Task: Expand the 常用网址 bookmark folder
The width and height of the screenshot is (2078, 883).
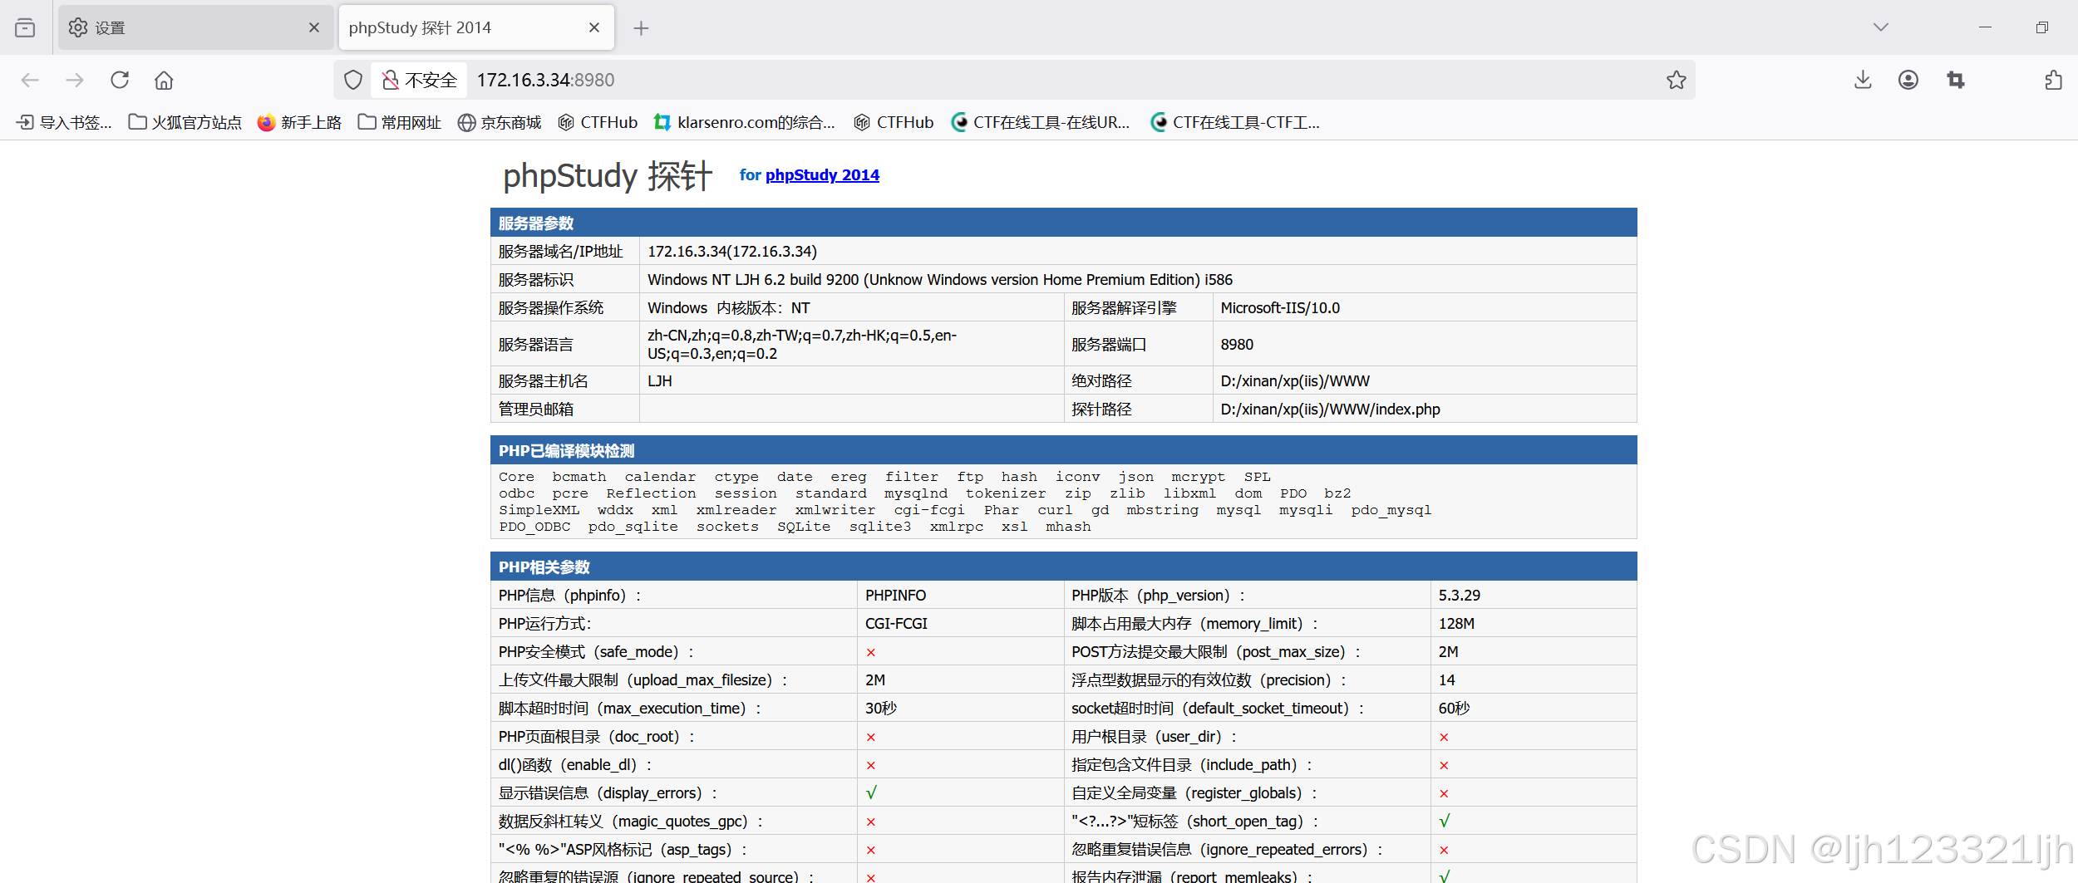Action: 399,122
